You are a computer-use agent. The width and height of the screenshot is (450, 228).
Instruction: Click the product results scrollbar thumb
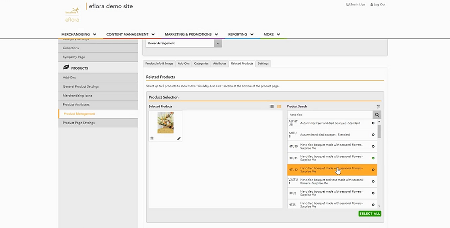pos(379,131)
